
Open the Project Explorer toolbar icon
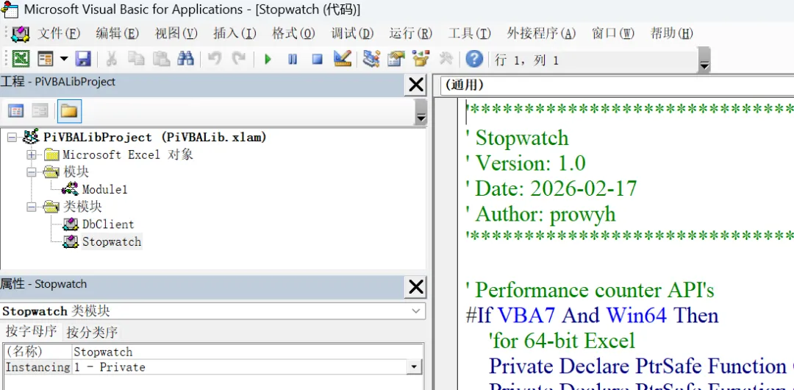tap(371, 59)
